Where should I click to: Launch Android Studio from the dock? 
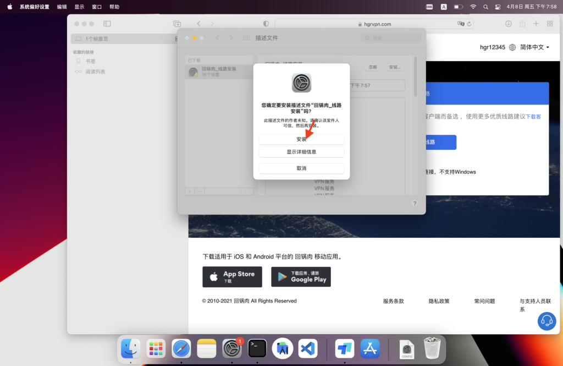(283, 348)
